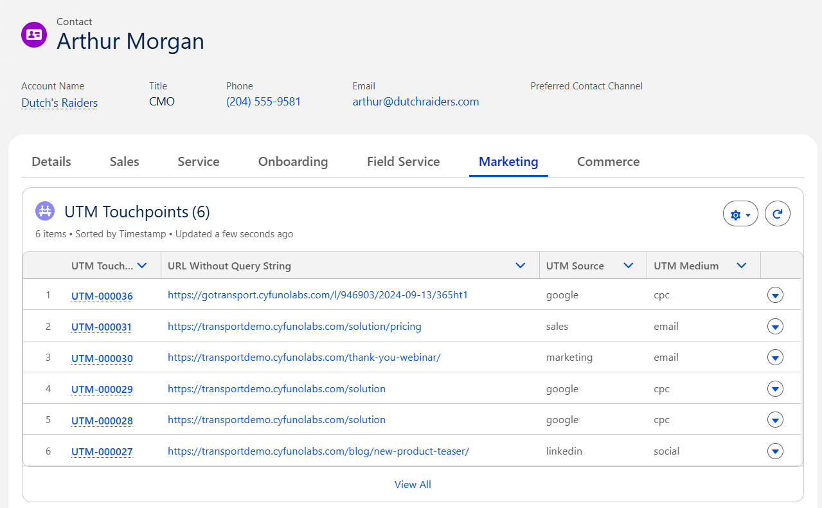Open the gotransport.cyfunolabs.com URL link
Image resolution: width=822 pixels, height=508 pixels.
pyautogui.click(x=317, y=295)
